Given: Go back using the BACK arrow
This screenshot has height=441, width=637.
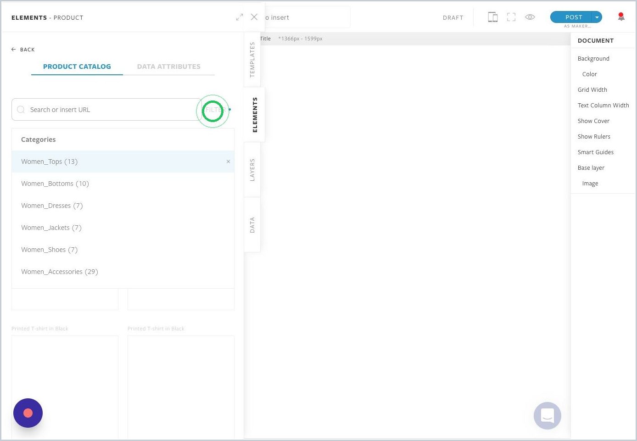Looking at the screenshot, I should [23, 50].
